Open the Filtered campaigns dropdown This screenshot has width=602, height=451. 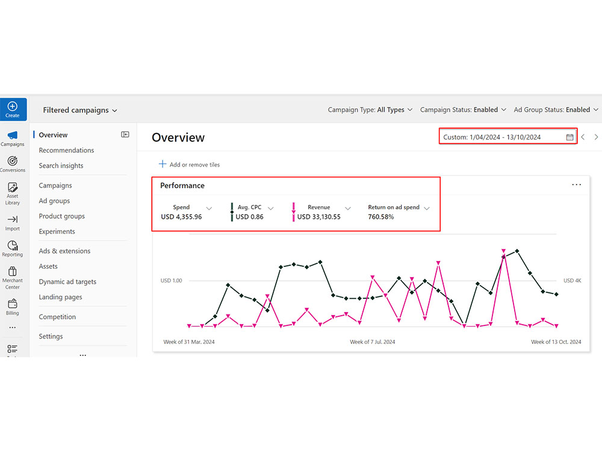pos(80,110)
